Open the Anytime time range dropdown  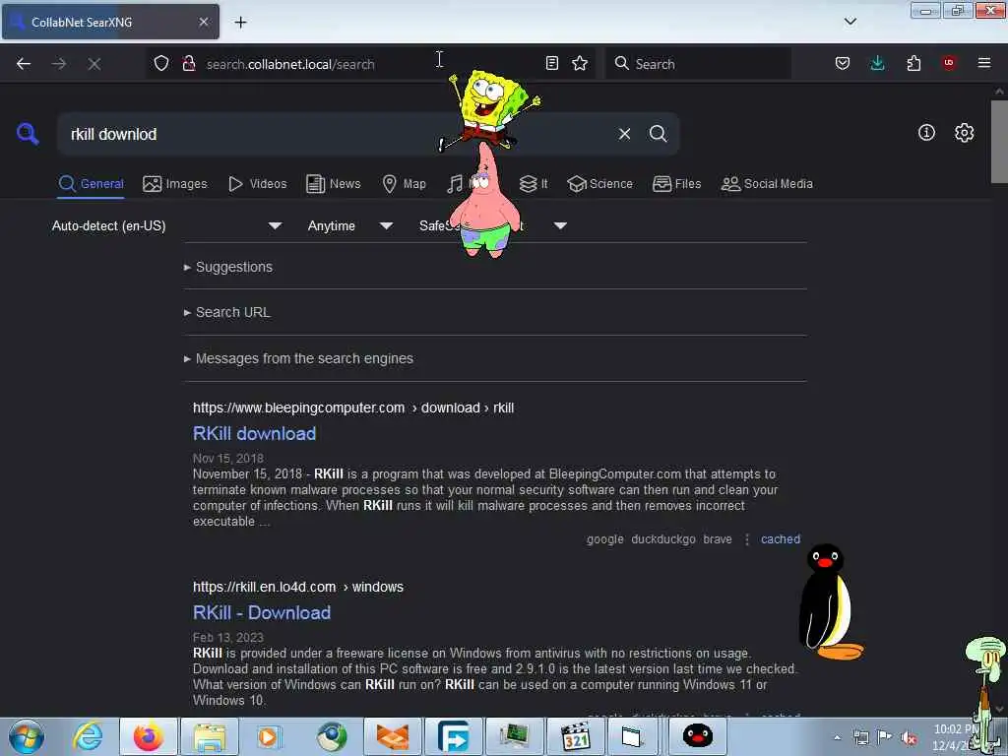(x=349, y=225)
